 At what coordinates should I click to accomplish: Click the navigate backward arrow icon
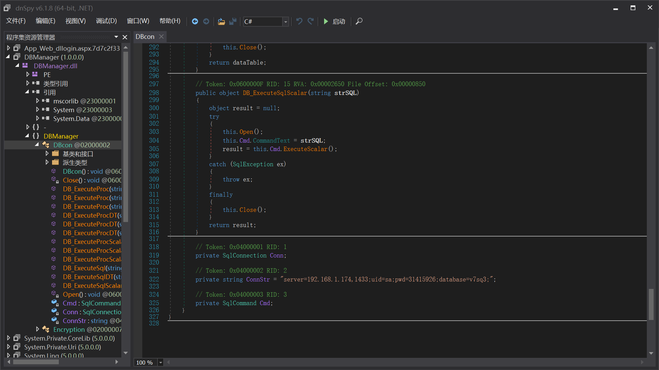click(195, 21)
